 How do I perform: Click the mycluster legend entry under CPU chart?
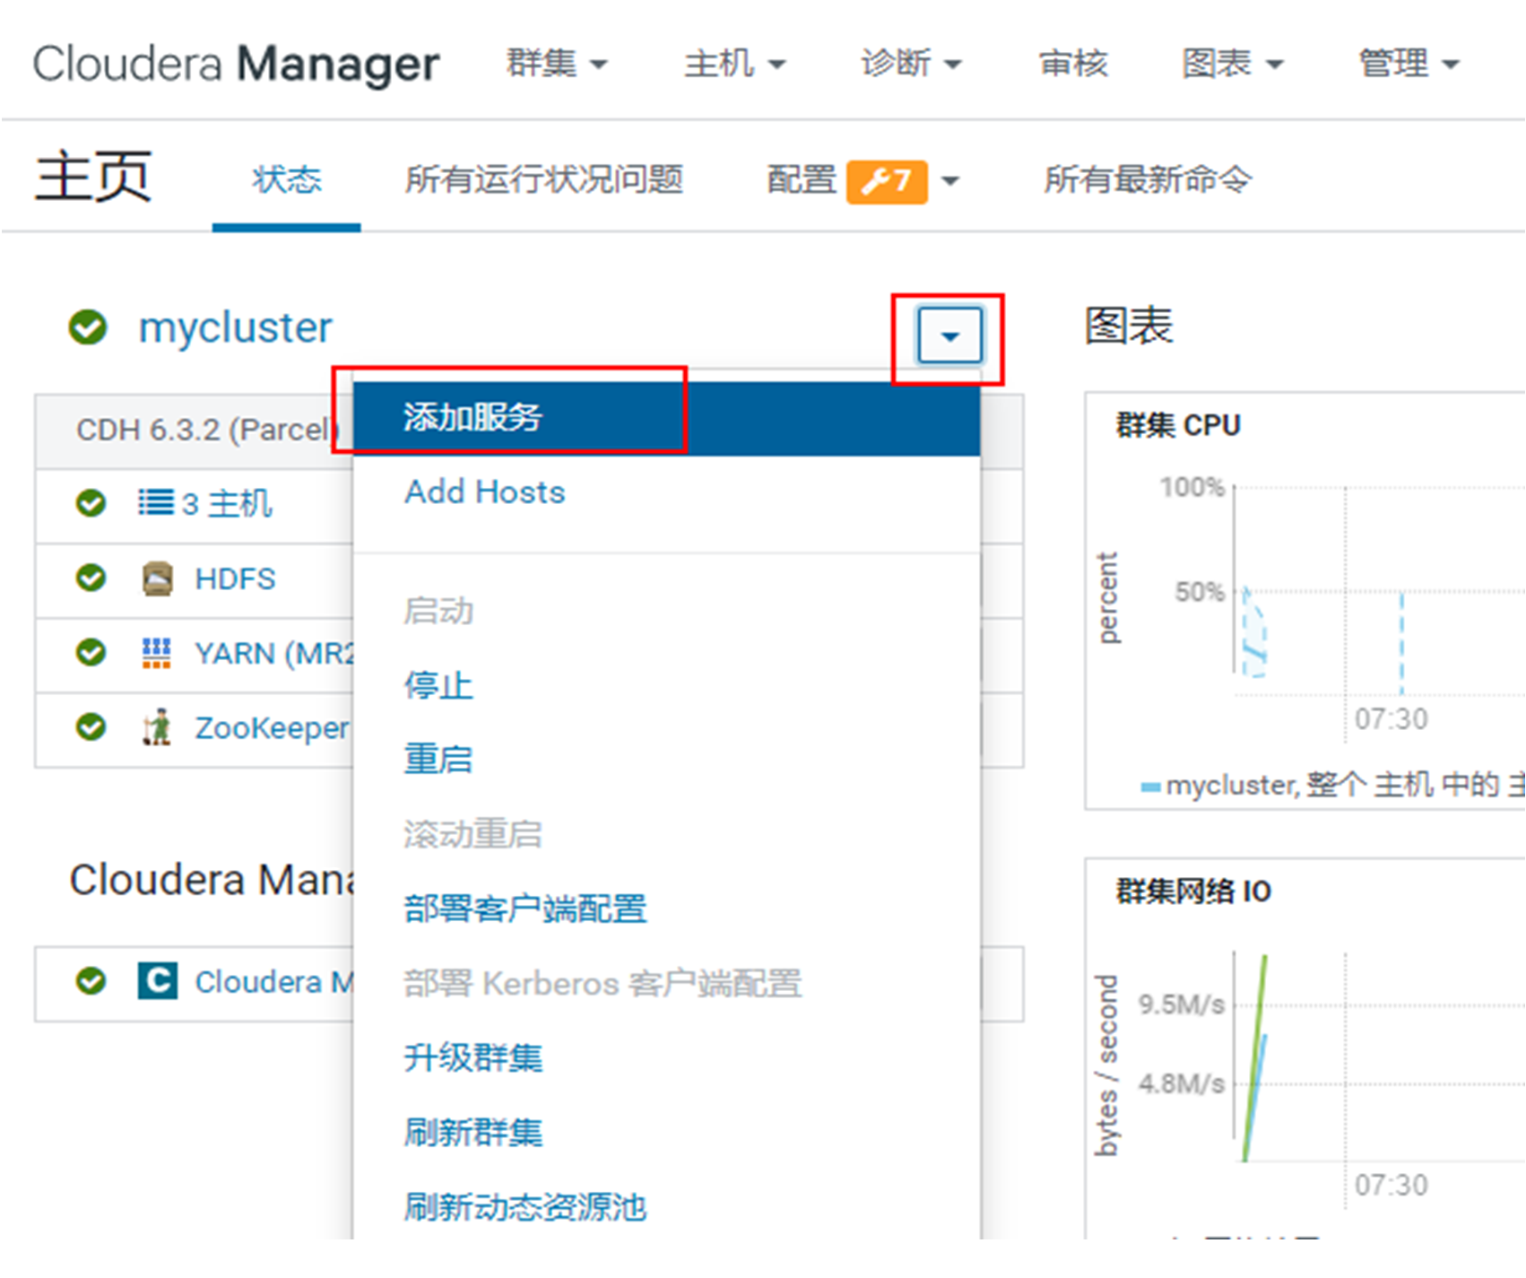coord(1331,786)
